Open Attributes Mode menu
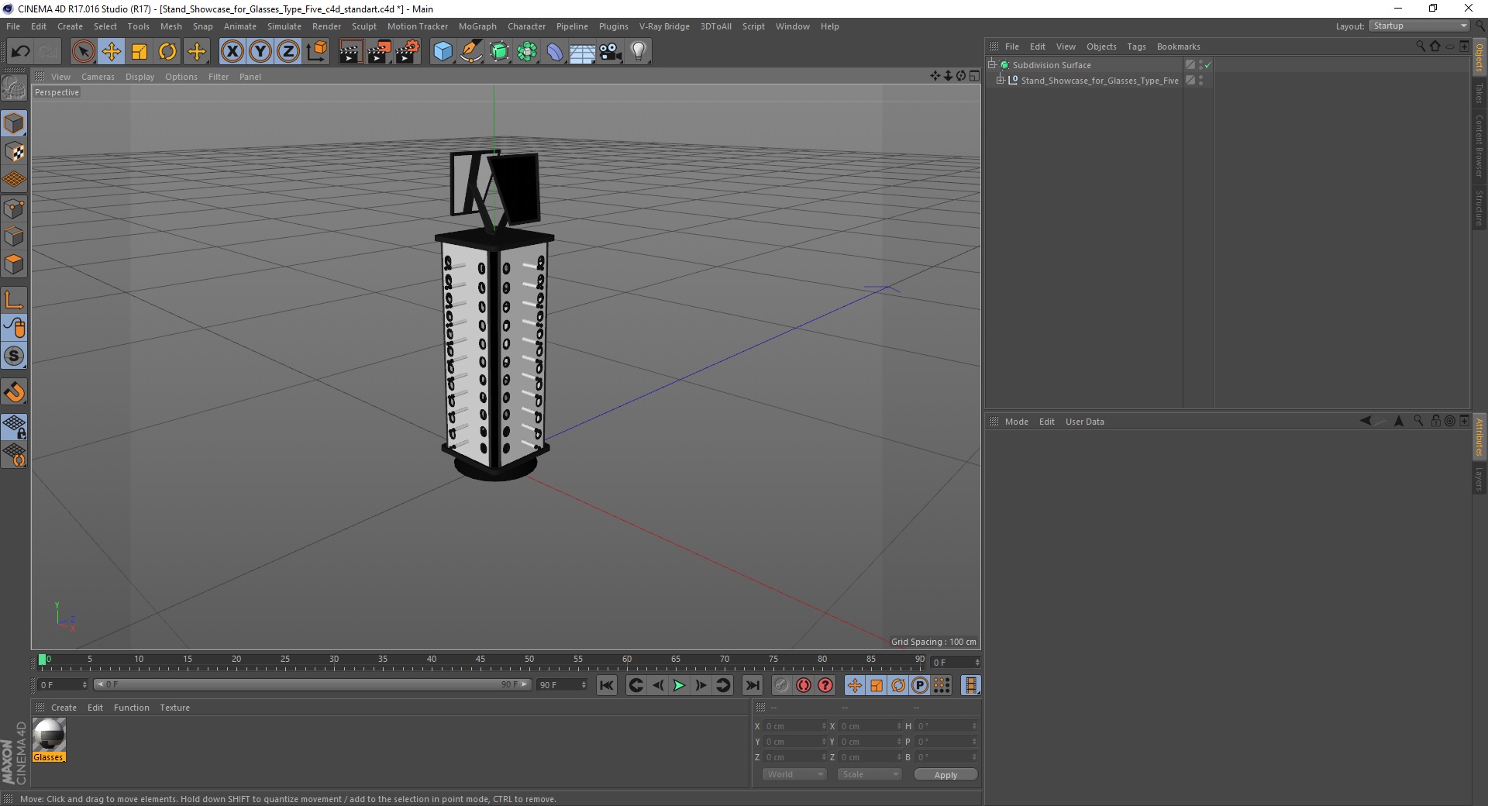Image resolution: width=1488 pixels, height=806 pixels. (x=1016, y=422)
